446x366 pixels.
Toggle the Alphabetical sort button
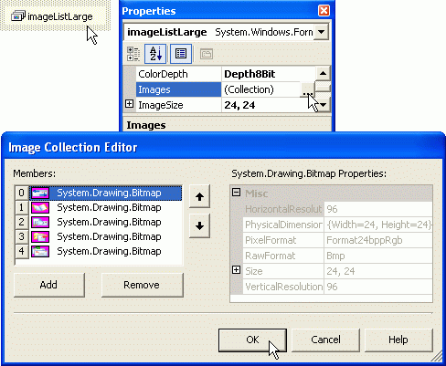point(155,54)
